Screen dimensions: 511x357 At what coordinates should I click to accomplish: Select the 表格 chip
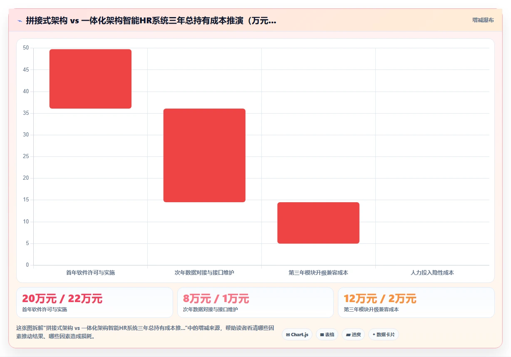coord(327,335)
